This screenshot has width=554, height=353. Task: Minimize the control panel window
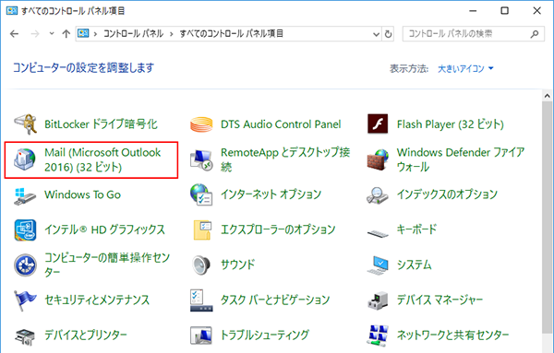pos(473,11)
